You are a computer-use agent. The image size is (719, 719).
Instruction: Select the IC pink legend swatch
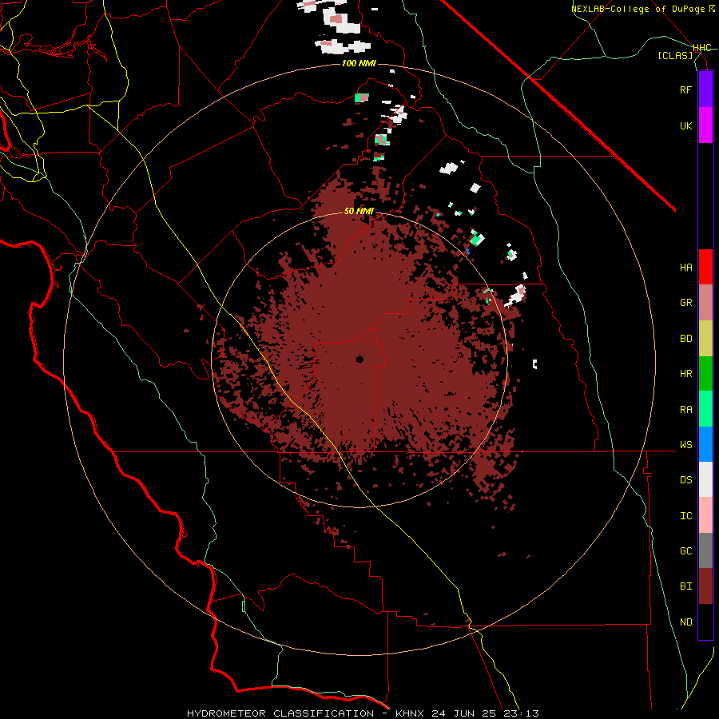[x=705, y=515]
